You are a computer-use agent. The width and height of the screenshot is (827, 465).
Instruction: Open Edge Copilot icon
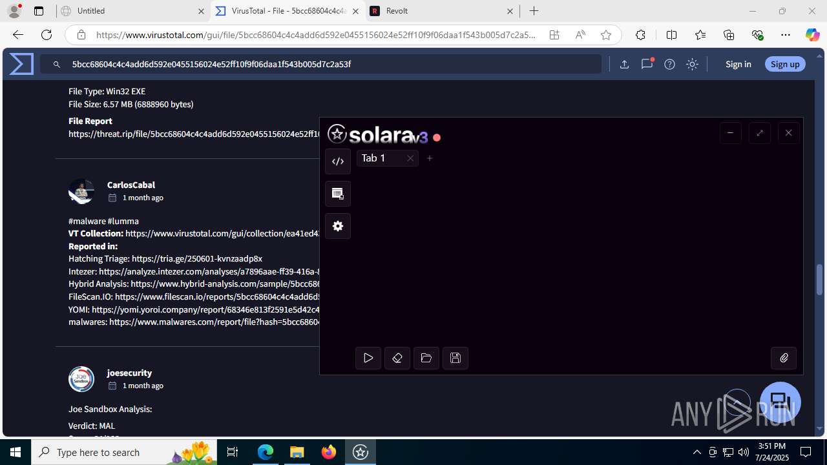point(812,35)
